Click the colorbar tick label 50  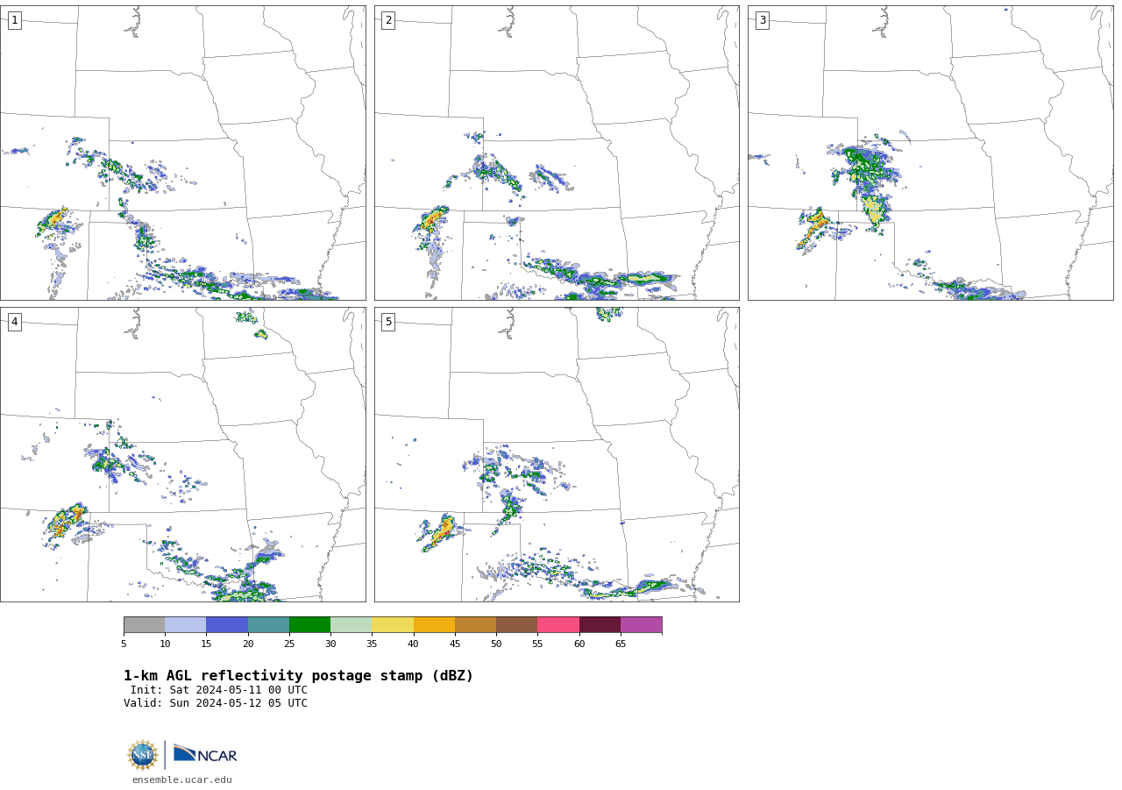(496, 644)
